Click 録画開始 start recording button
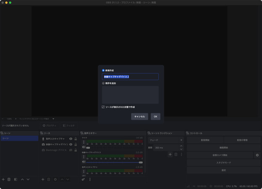The width and height of the screenshot is (262, 189). coord(223,147)
